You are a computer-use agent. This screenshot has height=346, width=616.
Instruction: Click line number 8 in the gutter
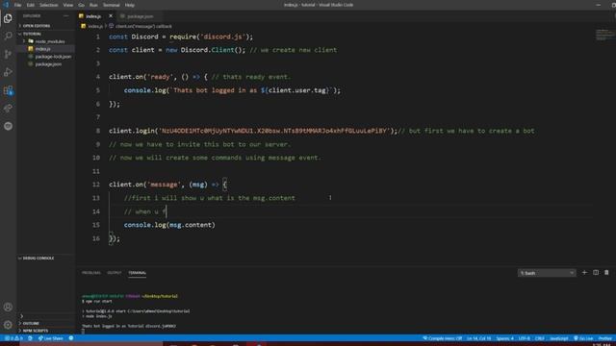click(x=98, y=131)
